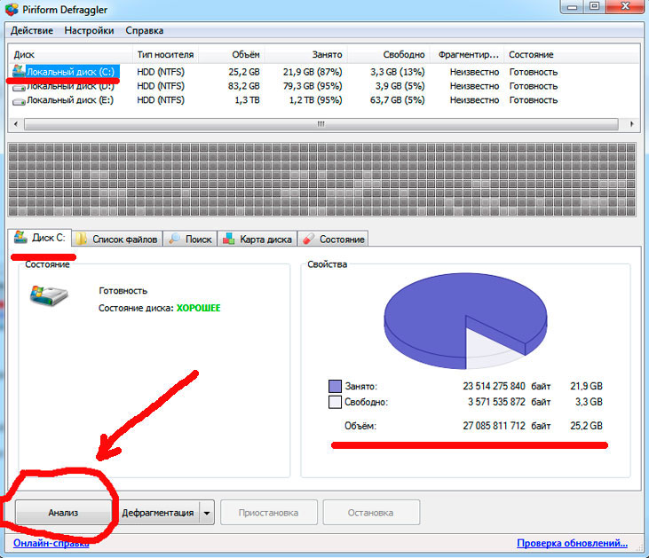Image resolution: width=649 pixels, height=558 pixels.
Task: Click the drive icon for Локальный диск (E:)
Action: point(19,101)
